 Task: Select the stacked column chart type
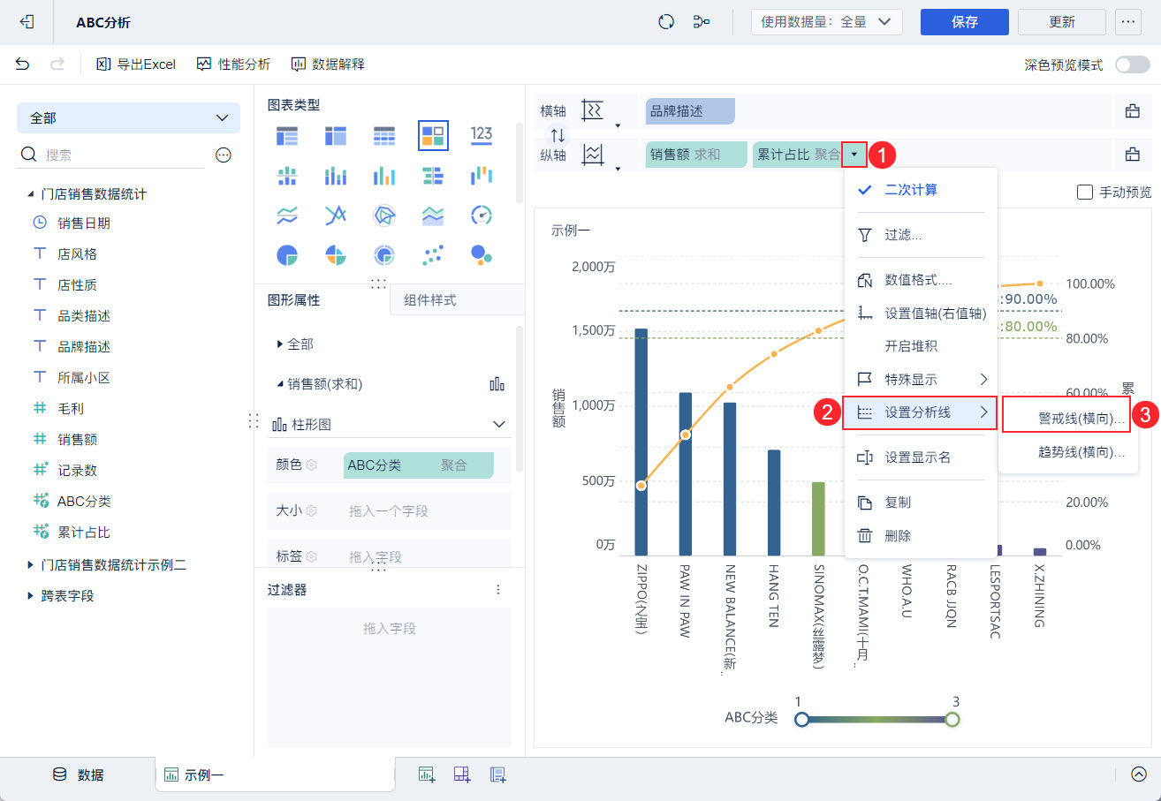click(x=336, y=175)
